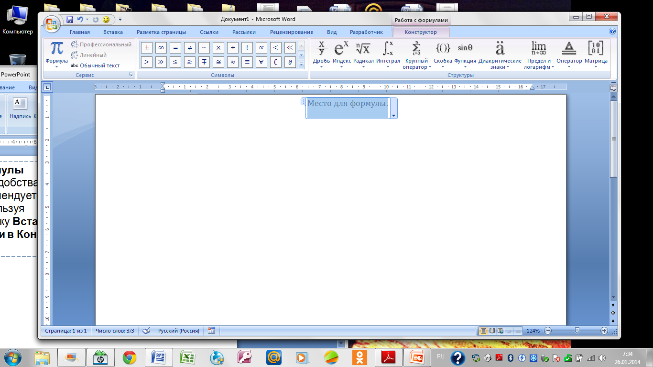Image resolution: width=653 pixels, height=367 pixels.
Task: Customize the Quick Access Toolbar dropdown
Action: click(120, 20)
